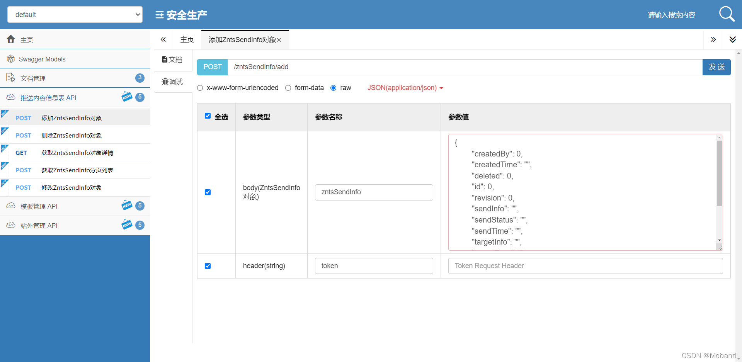This screenshot has width=742, height=362.
Task: Click the hamburger menu icon beside 安全生产
Action: pyautogui.click(x=159, y=15)
